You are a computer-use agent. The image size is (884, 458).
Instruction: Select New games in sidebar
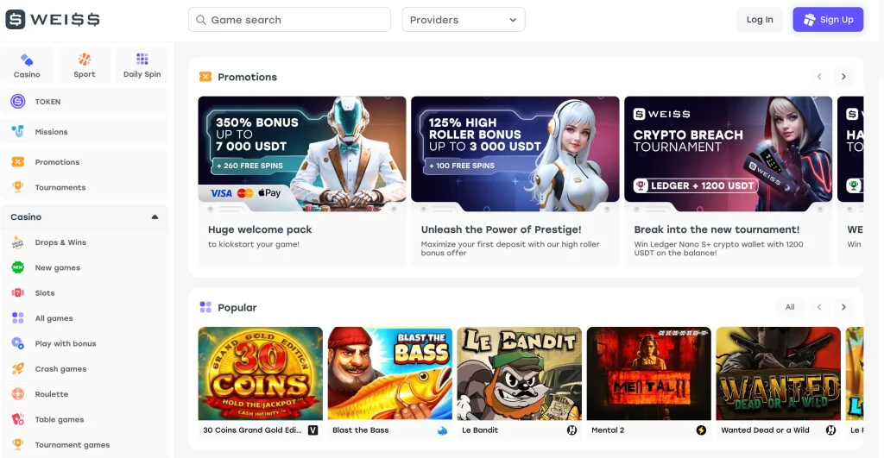[x=85, y=267]
